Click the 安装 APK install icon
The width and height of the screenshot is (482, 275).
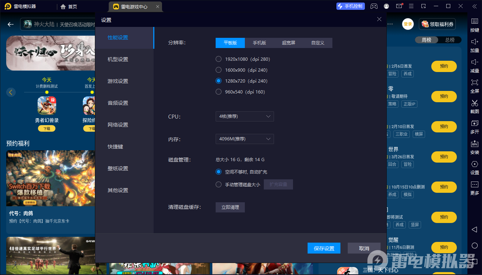[474, 144]
